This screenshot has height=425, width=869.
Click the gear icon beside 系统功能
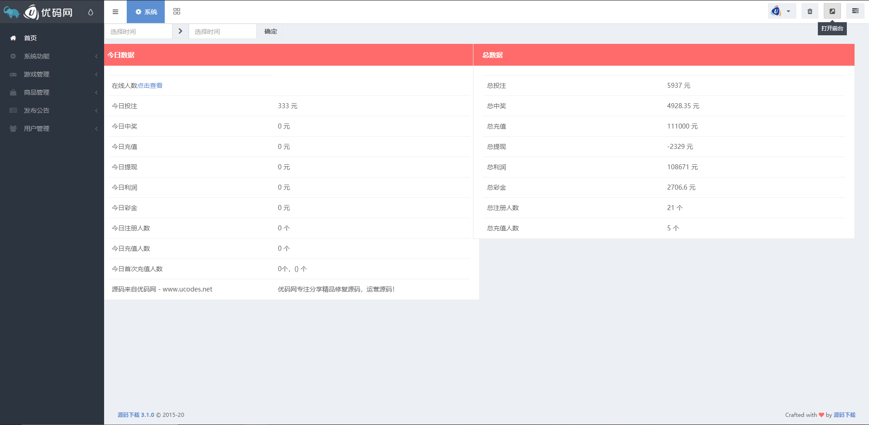[13, 56]
